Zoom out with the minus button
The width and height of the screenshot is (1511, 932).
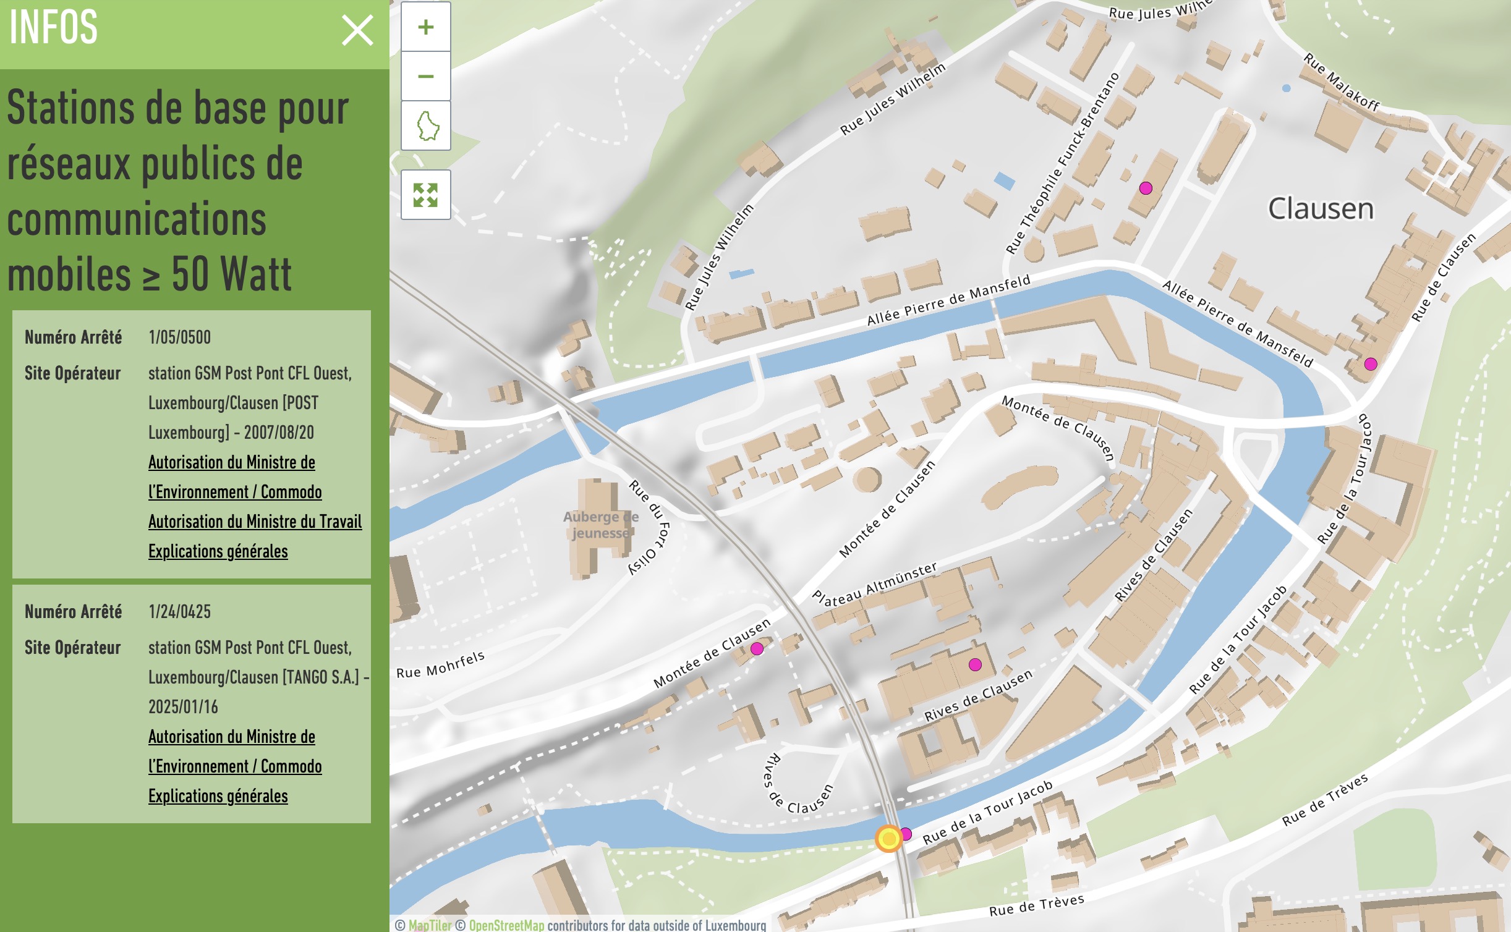point(425,77)
